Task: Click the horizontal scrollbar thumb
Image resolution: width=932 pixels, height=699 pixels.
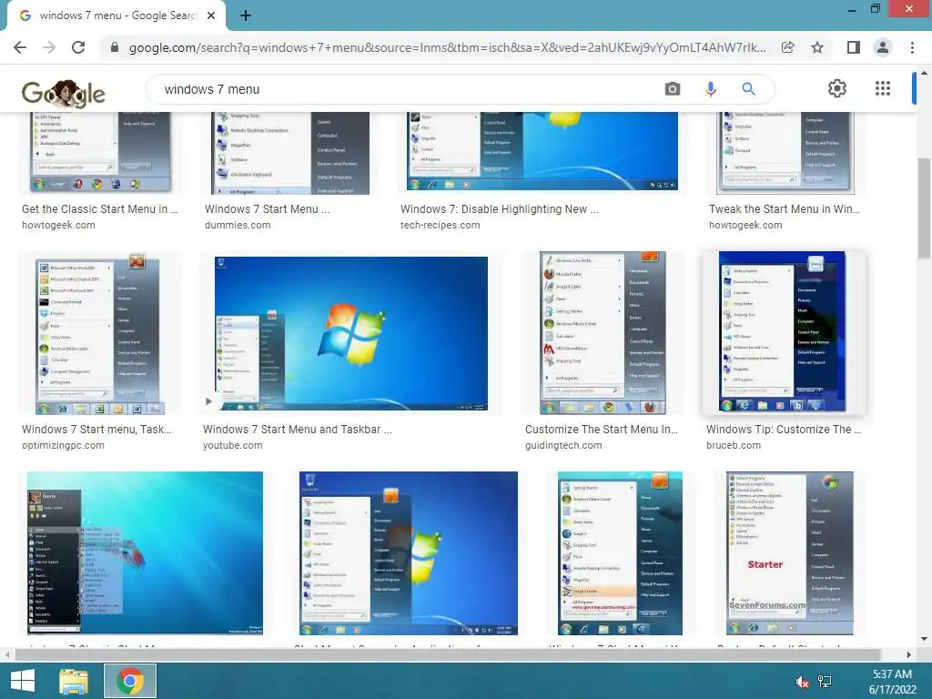Action: coord(447,655)
